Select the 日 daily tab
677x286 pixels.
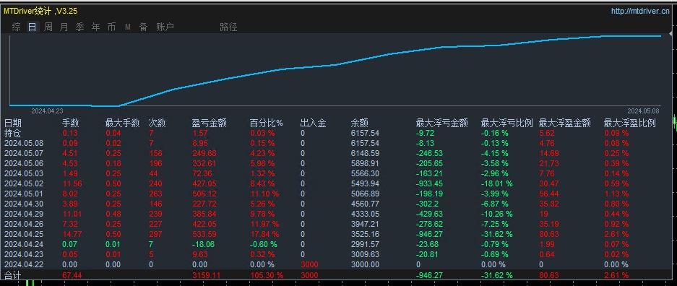tap(32, 27)
